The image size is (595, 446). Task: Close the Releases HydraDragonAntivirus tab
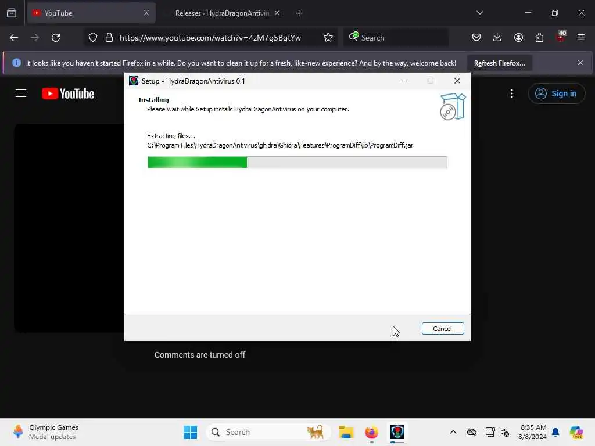coord(277,13)
